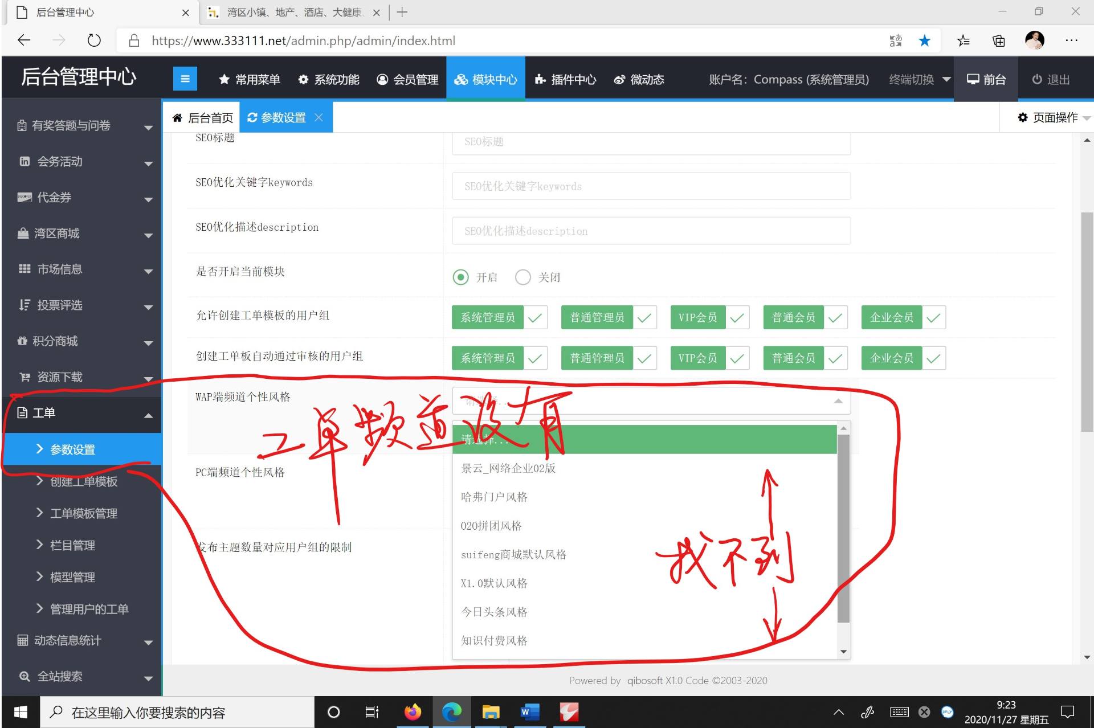
Task: Click the blue star favorites icon
Action: click(x=924, y=40)
